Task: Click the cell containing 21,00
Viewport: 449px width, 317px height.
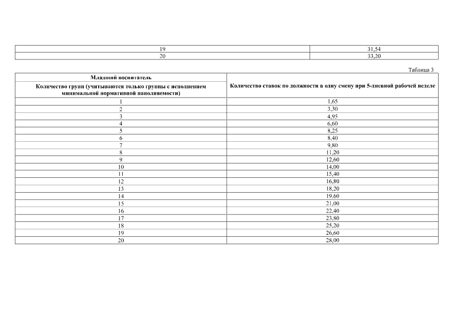Action: 332,204
